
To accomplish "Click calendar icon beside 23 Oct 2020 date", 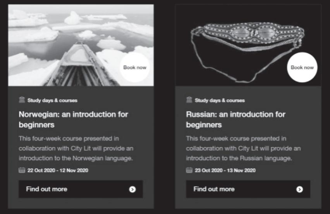I will [x=189, y=170].
